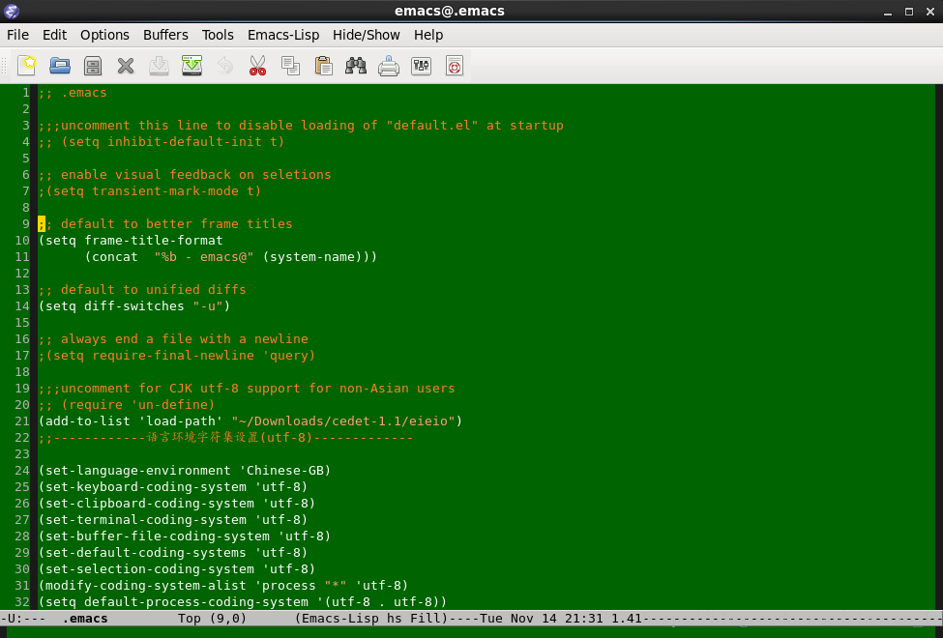Viewport: 943px width, 638px height.
Task: Click the line ';;;uncomment for CJK utf-8 support'
Action: click(x=247, y=389)
